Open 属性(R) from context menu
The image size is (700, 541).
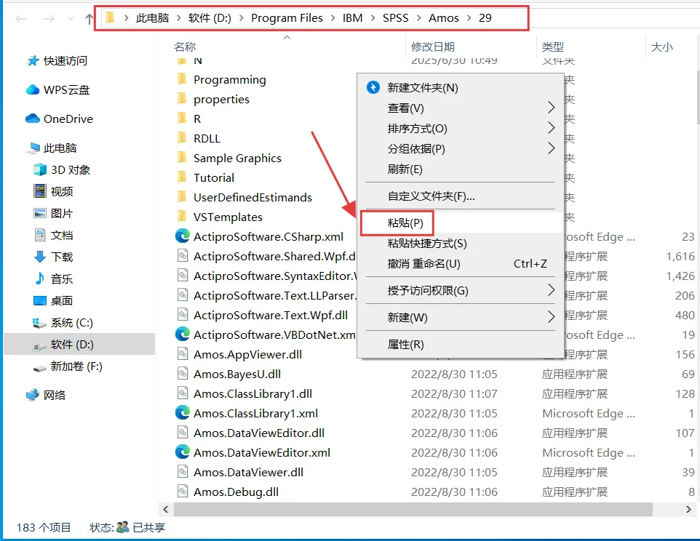click(461, 345)
